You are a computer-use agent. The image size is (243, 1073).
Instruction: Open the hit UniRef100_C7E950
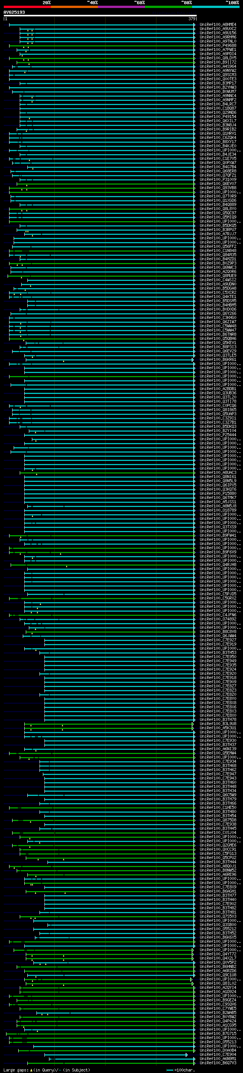pos(218,657)
